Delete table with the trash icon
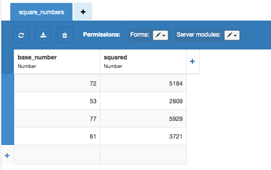The height and width of the screenshot is (170, 271). click(x=65, y=35)
